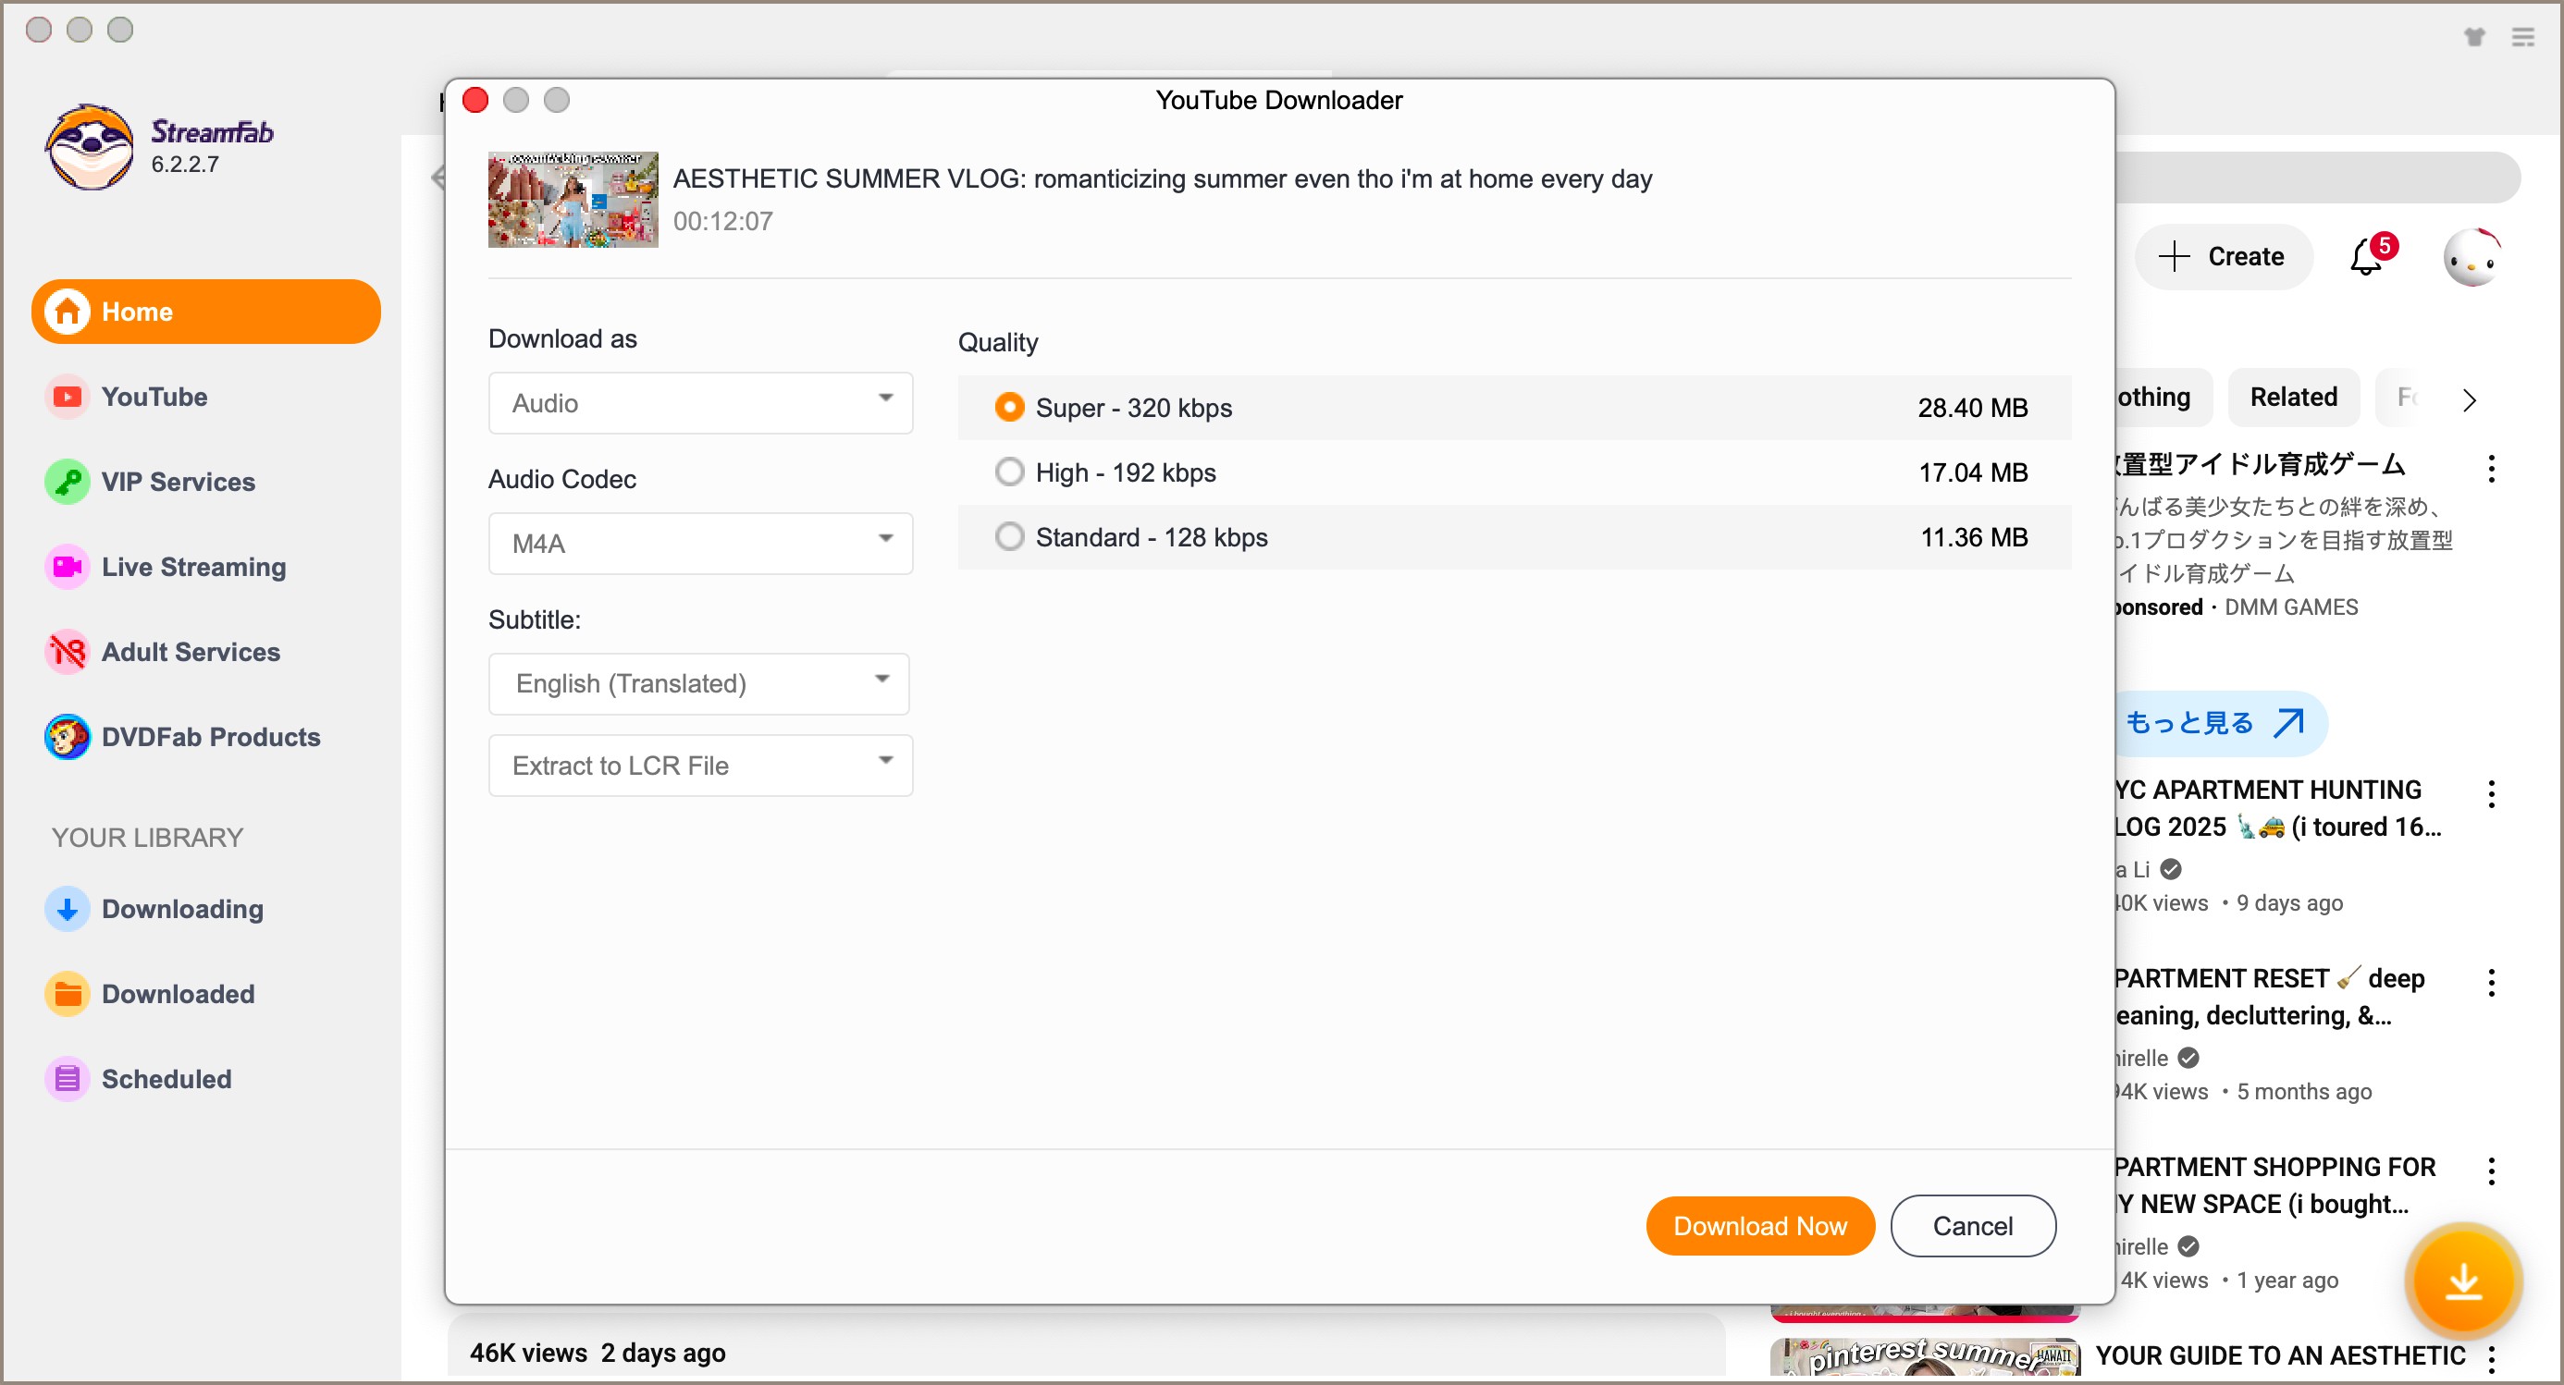Open options for Japanese sponsored ad
Viewport: 2564px width, 1385px height.
pyautogui.click(x=2491, y=469)
